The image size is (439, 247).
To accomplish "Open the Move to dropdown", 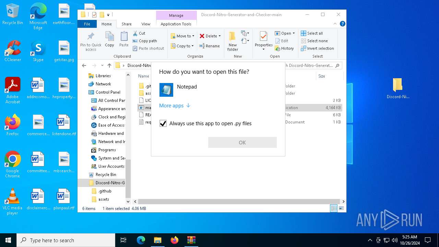I will coord(182,36).
